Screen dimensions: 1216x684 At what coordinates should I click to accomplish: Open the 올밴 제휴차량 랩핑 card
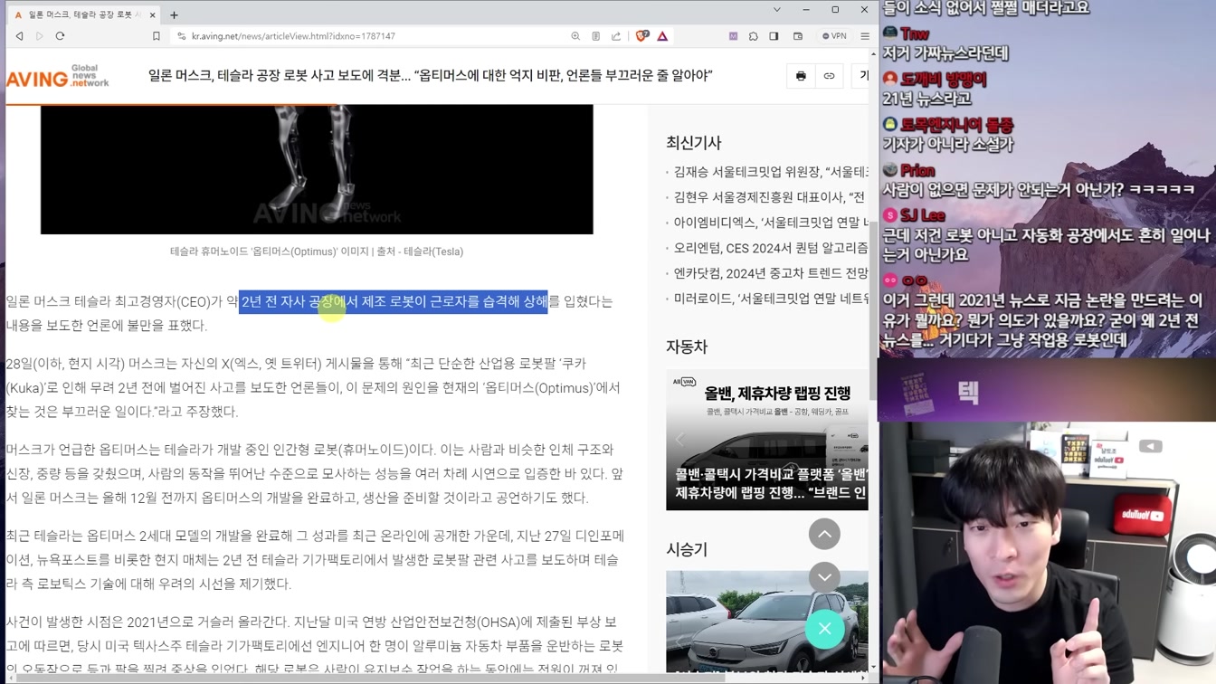coord(767,440)
